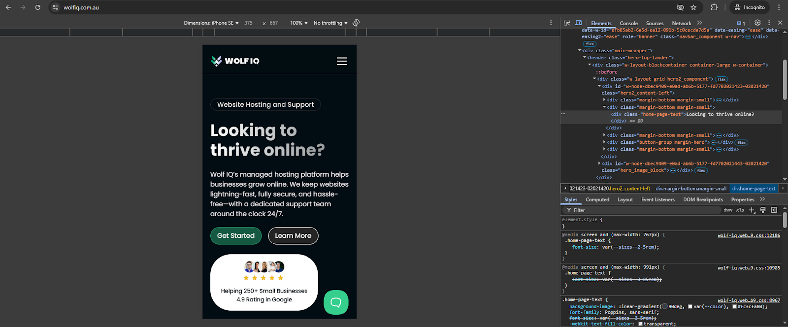The width and height of the screenshot is (788, 327).
Task: Switch to the Network tab
Action: pos(682,23)
